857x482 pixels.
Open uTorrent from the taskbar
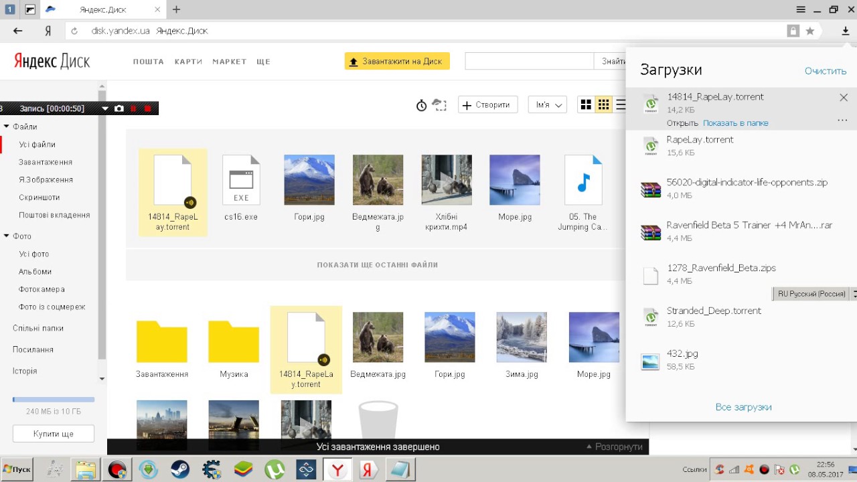tap(275, 469)
